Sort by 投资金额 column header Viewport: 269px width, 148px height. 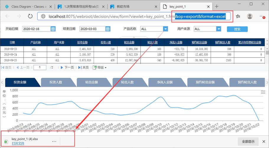pos(82,42)
